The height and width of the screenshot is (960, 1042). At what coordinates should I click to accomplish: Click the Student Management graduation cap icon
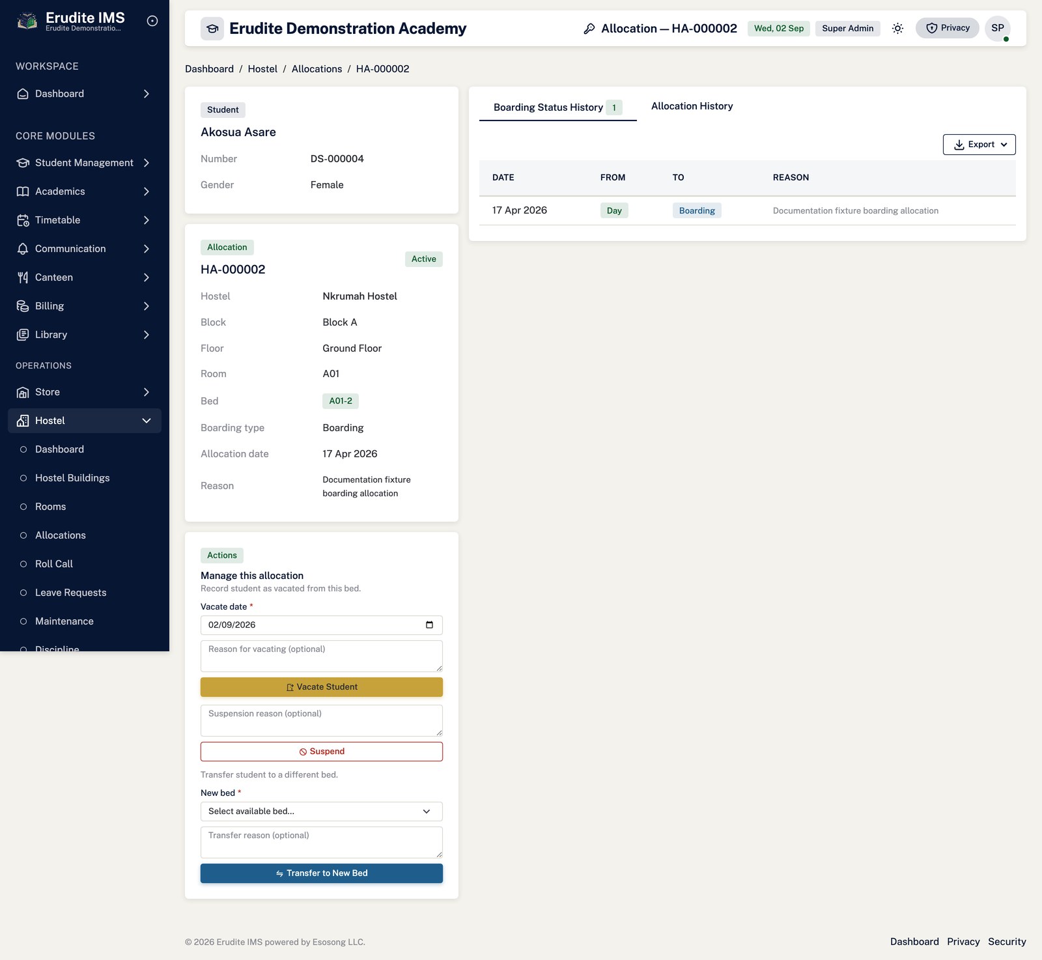pos(23,163)
